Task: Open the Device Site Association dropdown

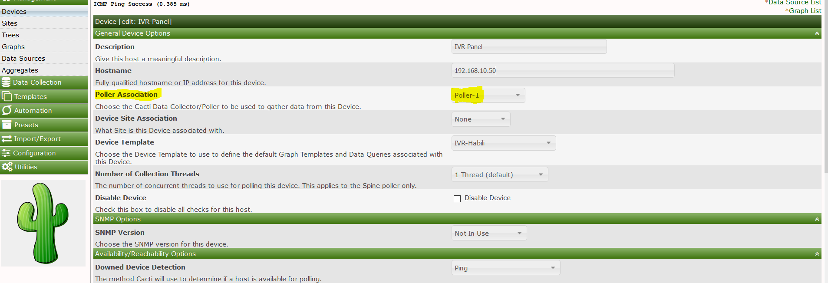Action: pos(480,119)
